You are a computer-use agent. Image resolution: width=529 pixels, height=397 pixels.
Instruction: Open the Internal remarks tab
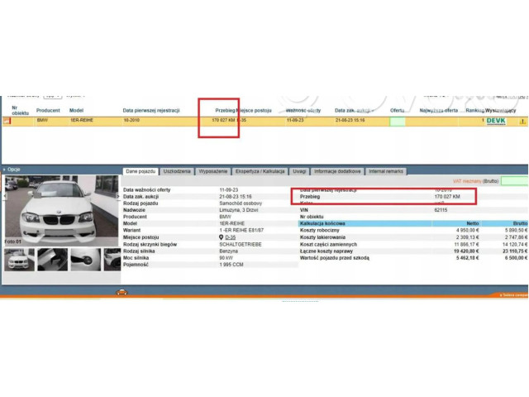coord(386,171)
